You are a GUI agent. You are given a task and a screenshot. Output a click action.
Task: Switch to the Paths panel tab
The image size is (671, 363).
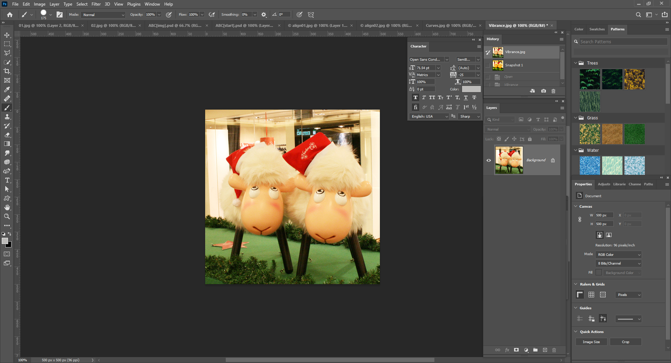click(x=648, y=184)
